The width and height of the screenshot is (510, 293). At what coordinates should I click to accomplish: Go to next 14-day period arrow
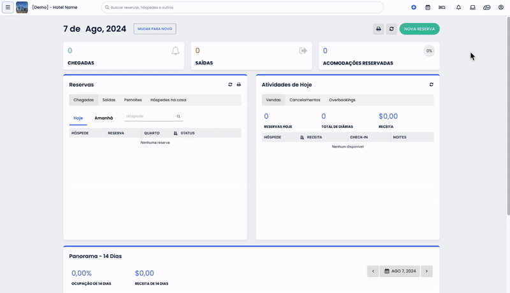pyautogui.click(x=426, y=271)
